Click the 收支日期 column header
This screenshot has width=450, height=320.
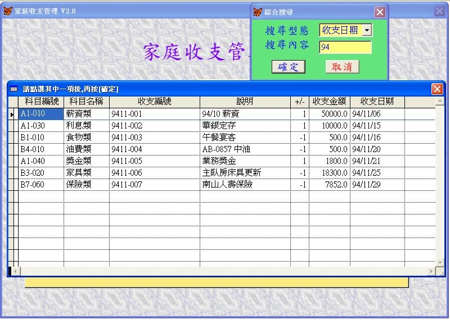[x=377, y=102]
